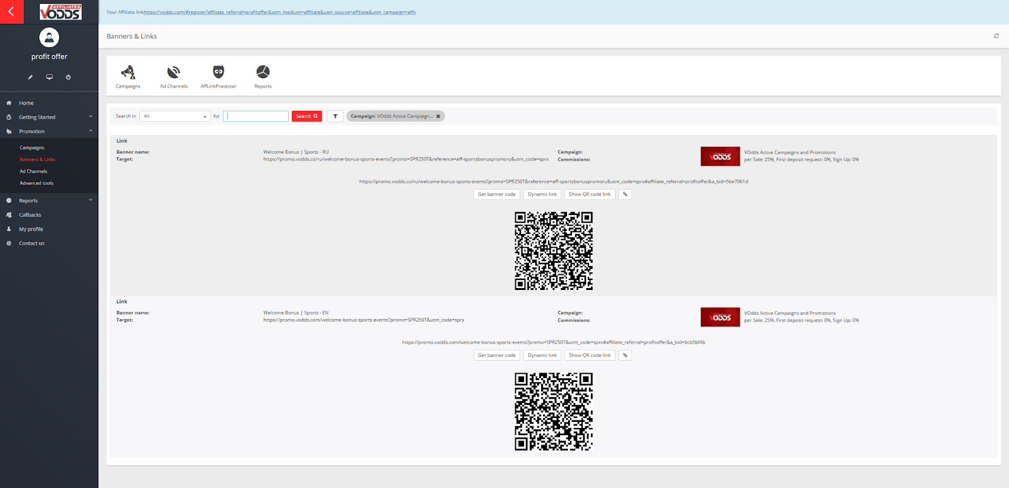Screen dimensions: 1009x488
Task: Remove the VOdds Active Campaign filter tag
Action: click(438, 116)
